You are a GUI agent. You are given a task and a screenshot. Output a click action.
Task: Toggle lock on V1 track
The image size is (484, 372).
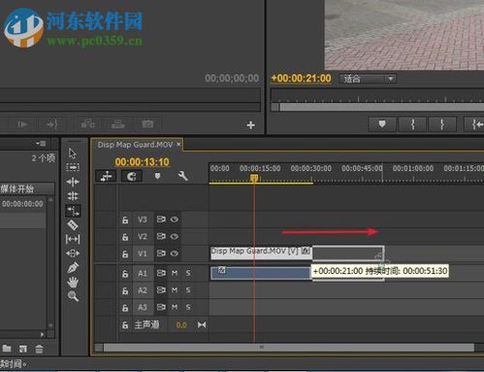[x=125, y=254]
